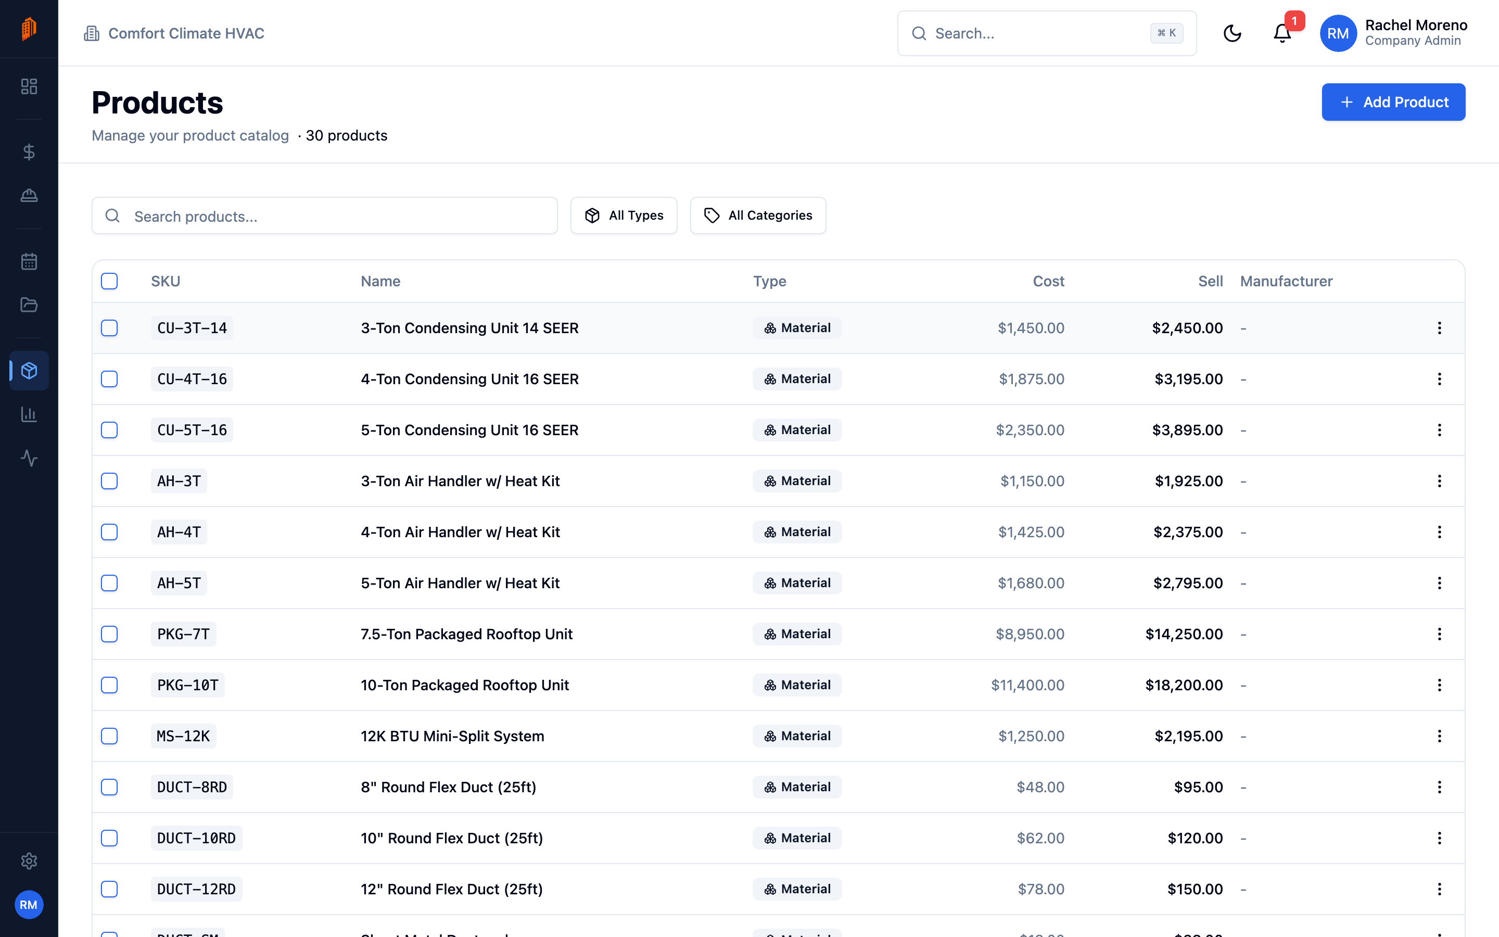The image size is (1499, 937).
Task: Select the products box sidebar icon
Action: point(29,371)
